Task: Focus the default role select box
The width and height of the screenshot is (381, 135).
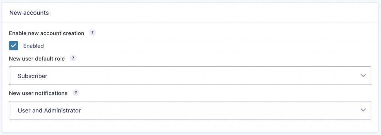Action: [190, 76]
